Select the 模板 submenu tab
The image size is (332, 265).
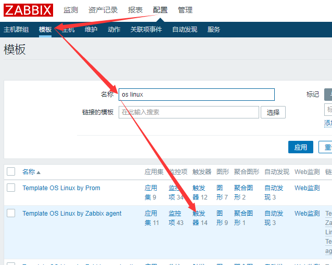pyautogui.click(x=45, y=30)
